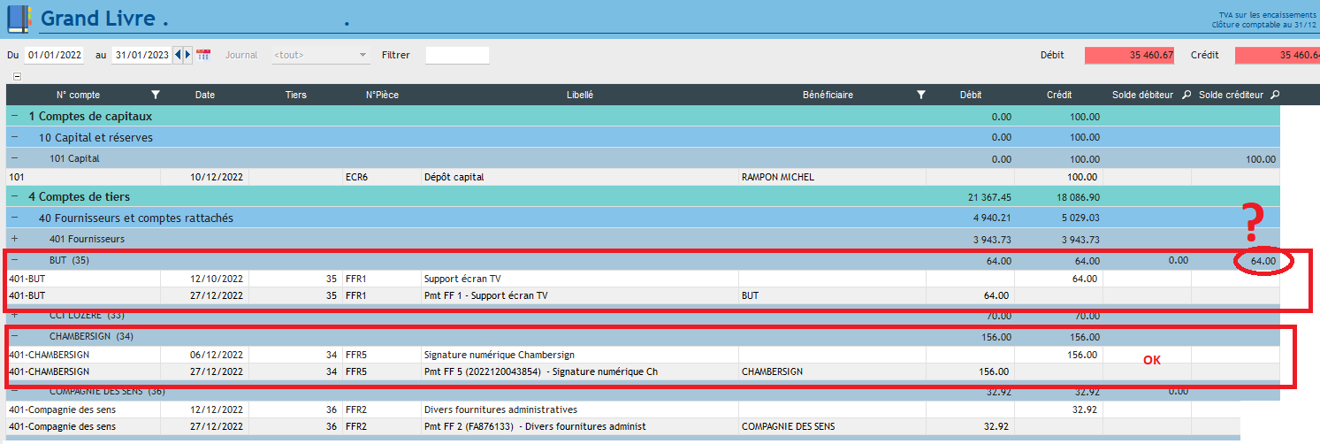Screen dimensions: 1320x444
Task: Click the N° compte filter funnel icon
Action: 156,95
